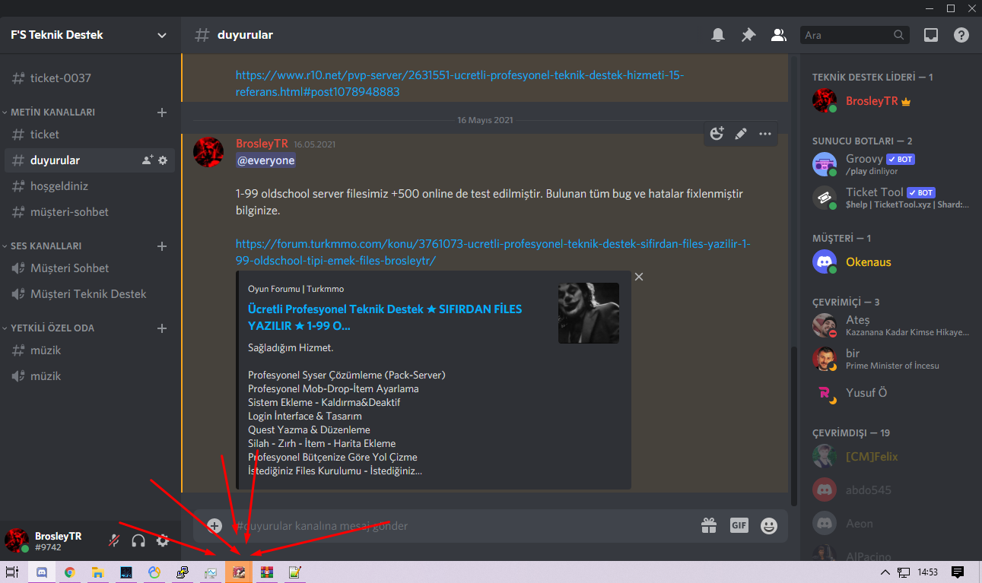
Task: Open hoşgeldiniz channel
Action: (91, 186)
